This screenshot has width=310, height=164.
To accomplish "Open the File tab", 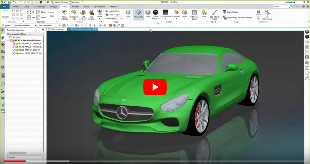I will point(5,6).
